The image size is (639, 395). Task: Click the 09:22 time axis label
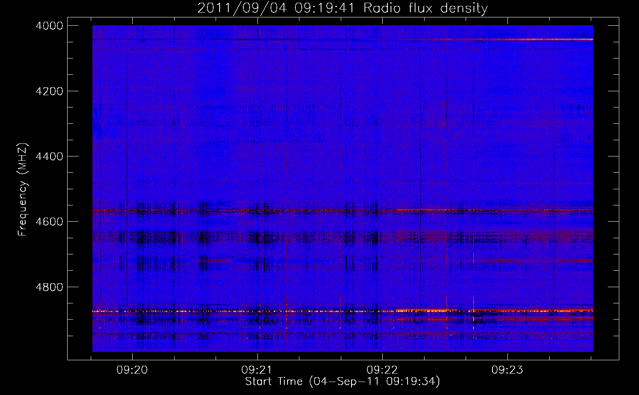point(382,370)
